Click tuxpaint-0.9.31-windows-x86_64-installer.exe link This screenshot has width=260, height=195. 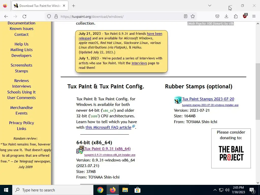tap(110, 155)
